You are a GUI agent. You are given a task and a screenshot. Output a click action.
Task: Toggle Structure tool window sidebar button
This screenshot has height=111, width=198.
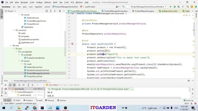point(2,80)
